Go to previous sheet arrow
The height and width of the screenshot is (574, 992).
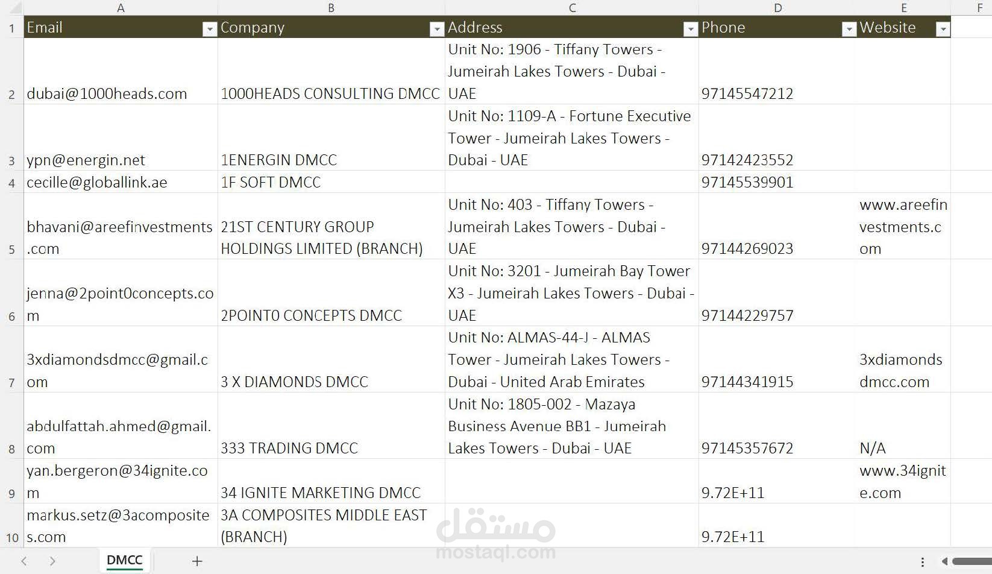[24, 561]
